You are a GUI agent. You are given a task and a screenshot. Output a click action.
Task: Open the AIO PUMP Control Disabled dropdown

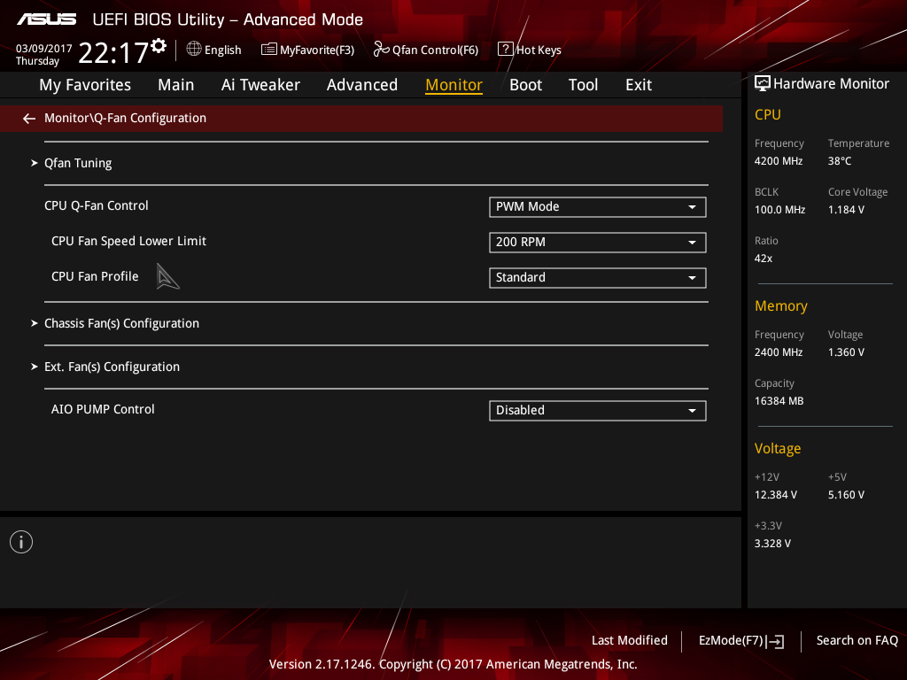click(x=598, y=411)
